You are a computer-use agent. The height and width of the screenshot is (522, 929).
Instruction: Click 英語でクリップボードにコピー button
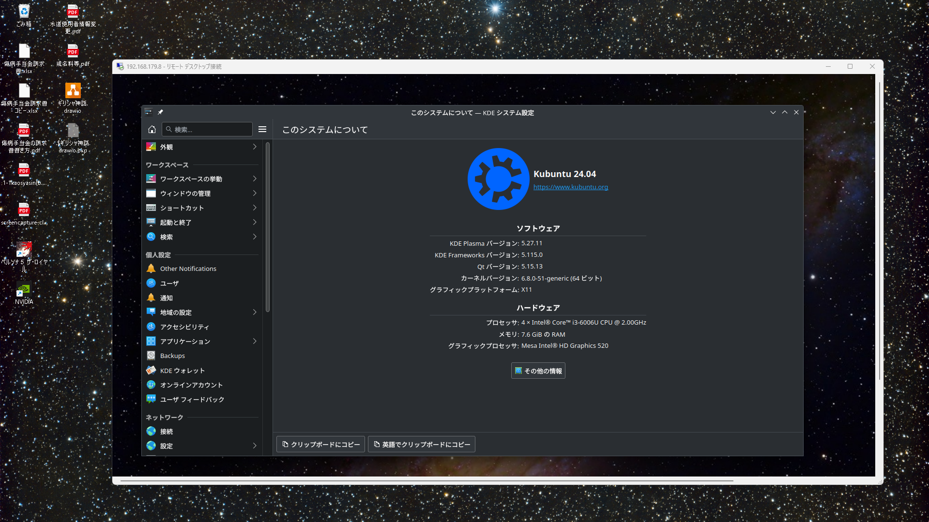421,444
